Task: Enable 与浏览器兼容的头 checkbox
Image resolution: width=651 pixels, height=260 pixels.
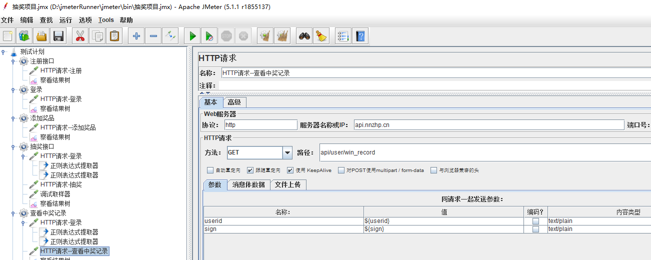Action: tap(434, 170)
